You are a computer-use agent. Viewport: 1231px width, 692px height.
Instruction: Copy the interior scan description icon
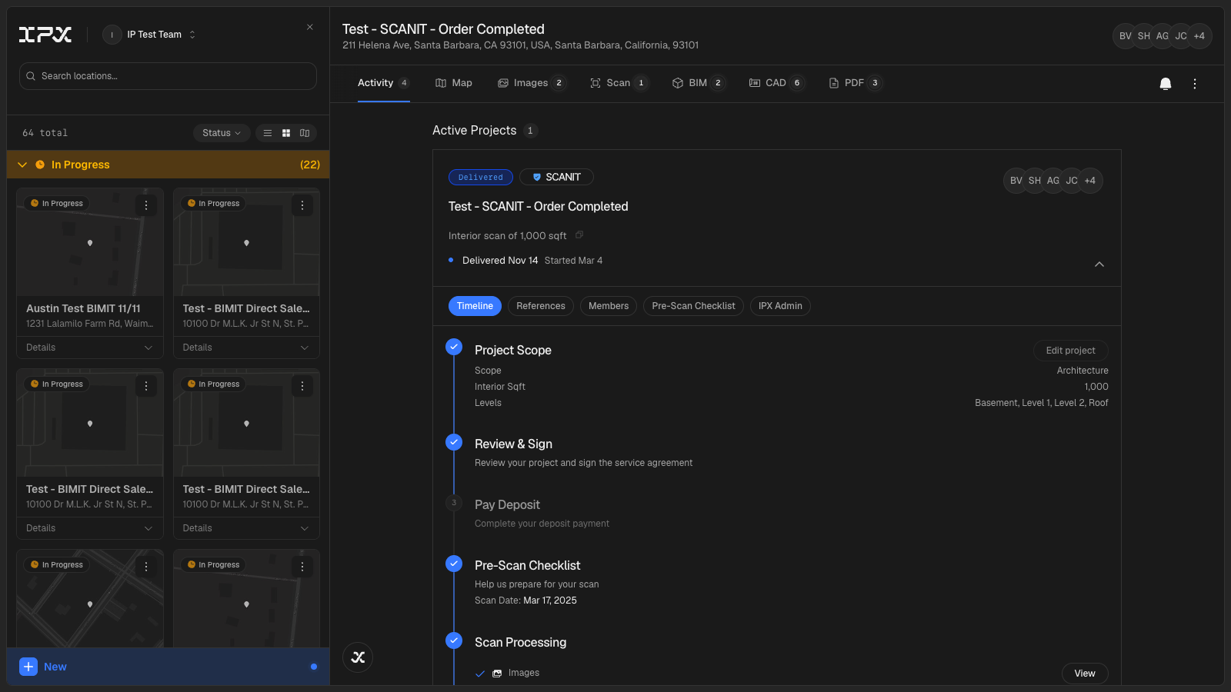(x=579, y=235)
